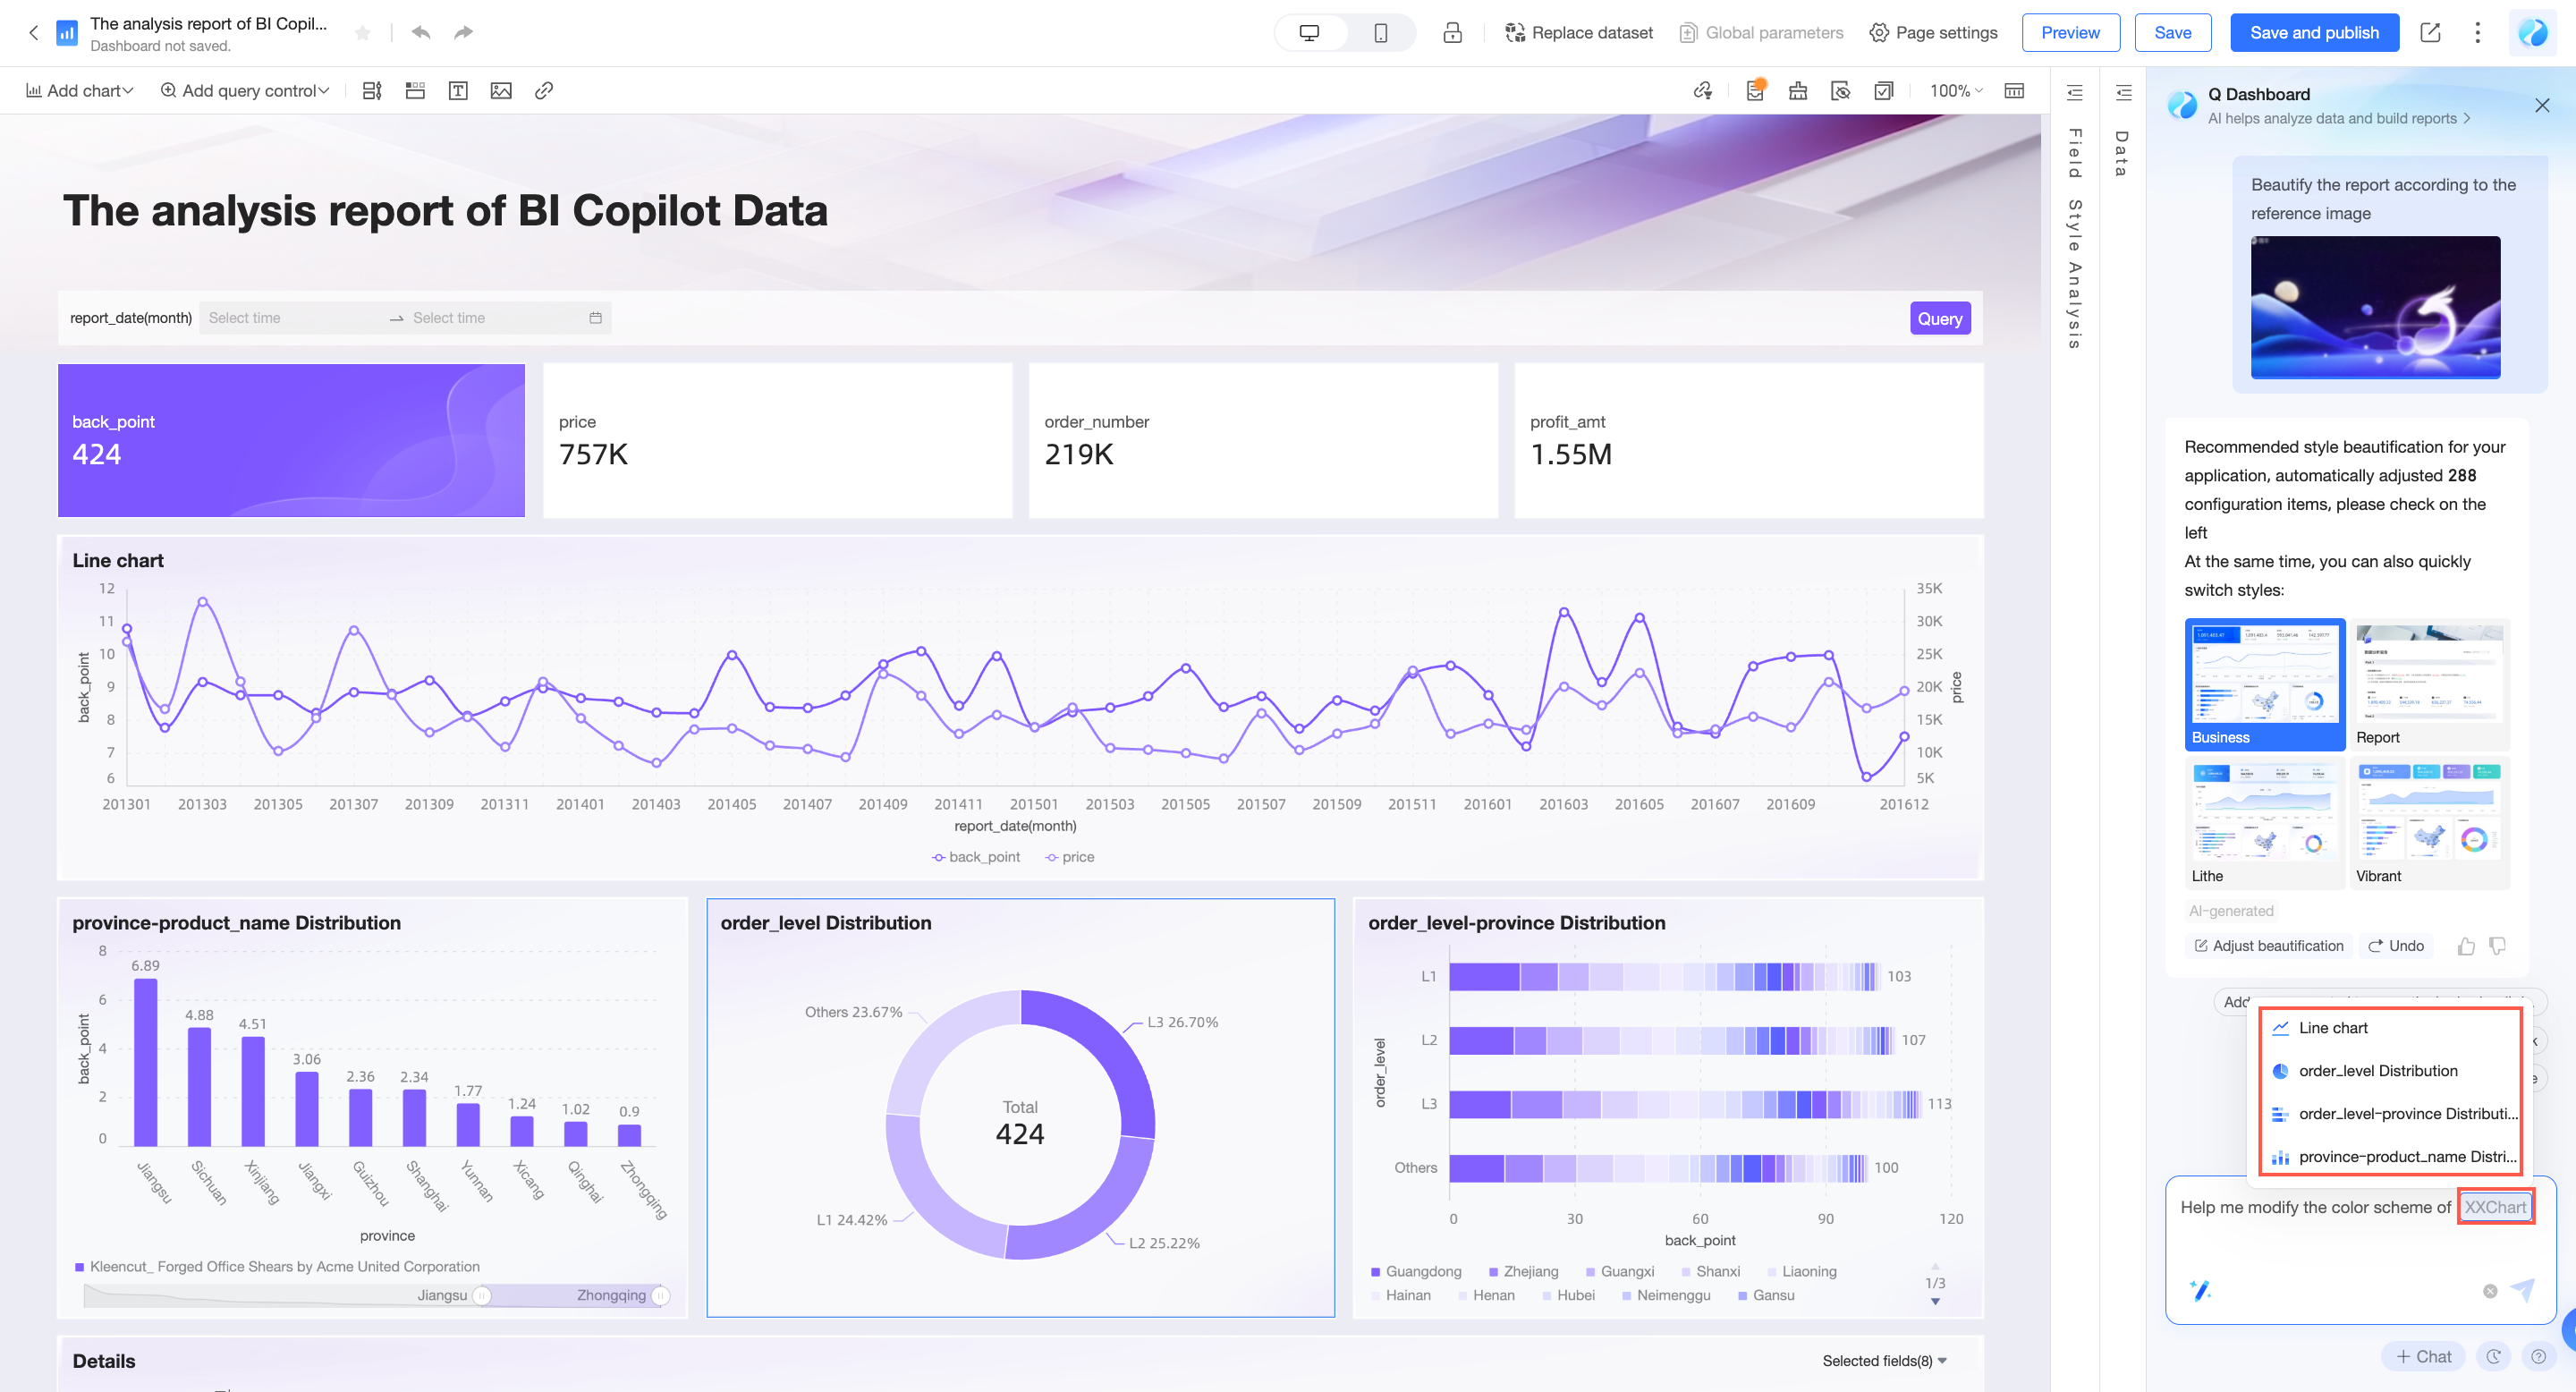Select order_level Distribution from chart list

click(2377, 1071)
